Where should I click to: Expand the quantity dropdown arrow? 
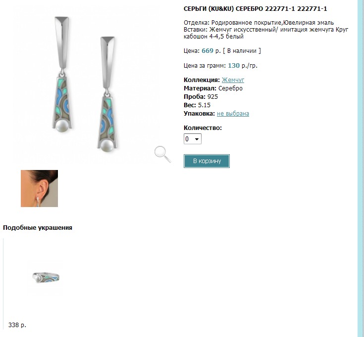coord(197,139)
